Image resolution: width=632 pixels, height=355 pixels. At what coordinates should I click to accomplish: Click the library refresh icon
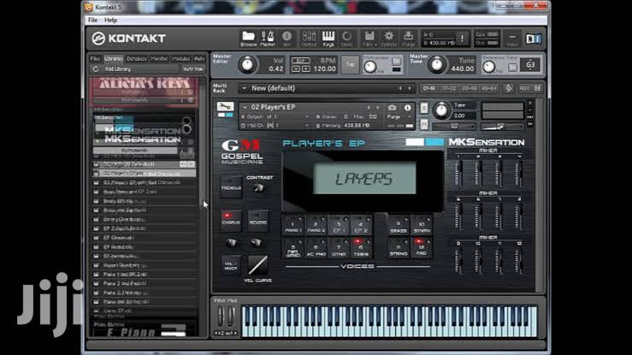(96, 69)
